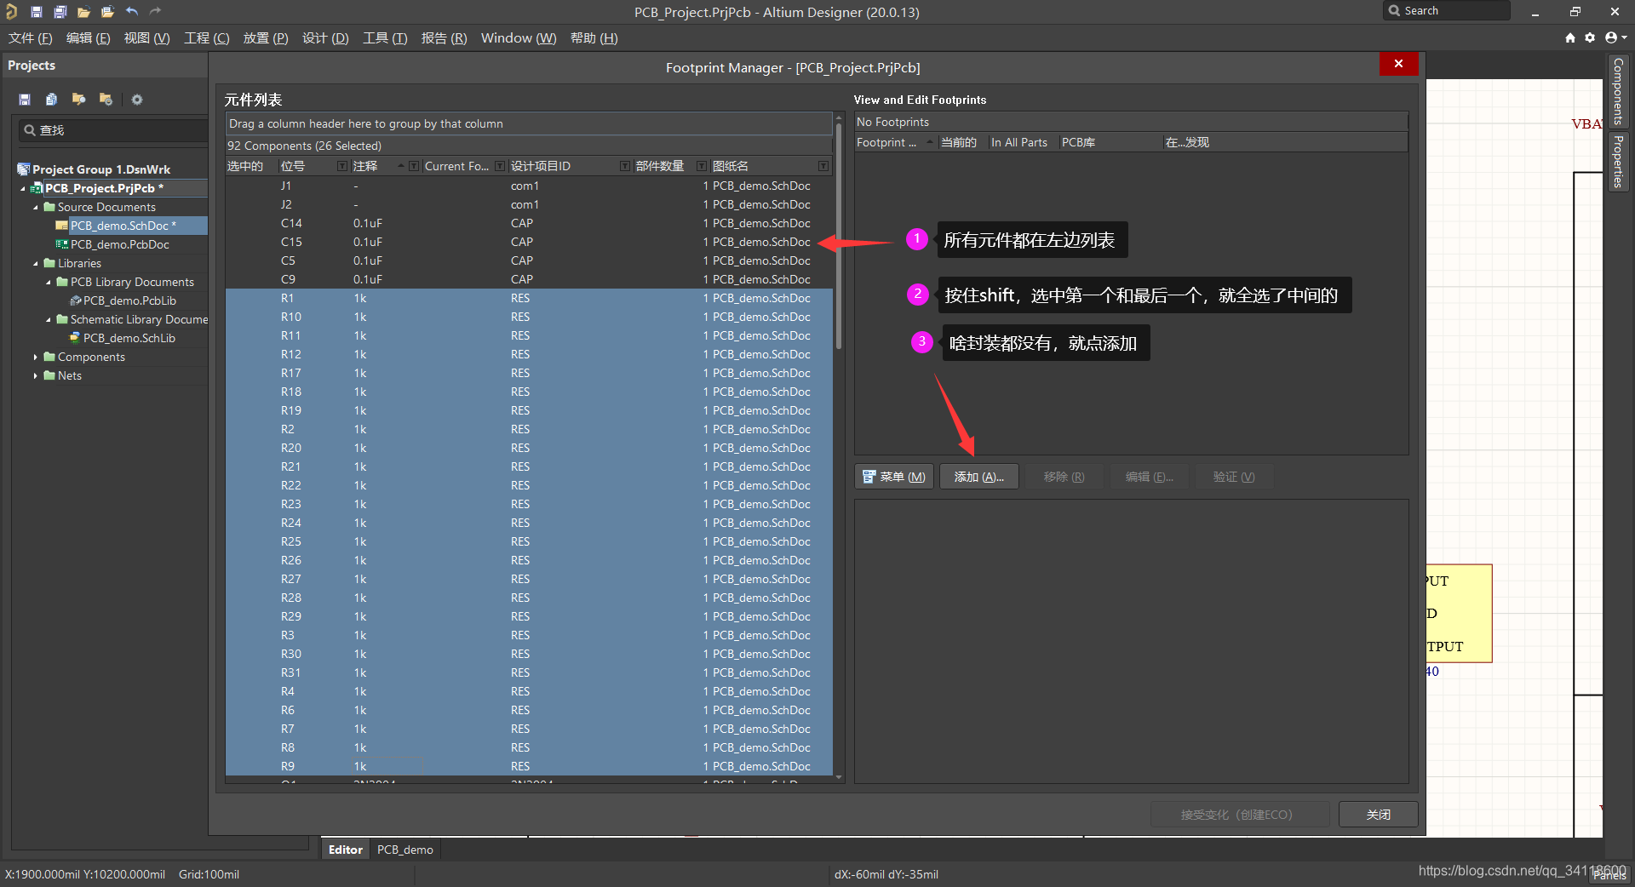Open filter dropdown for 部件数量 column
1635x887 pixels.
pos(702,166)
